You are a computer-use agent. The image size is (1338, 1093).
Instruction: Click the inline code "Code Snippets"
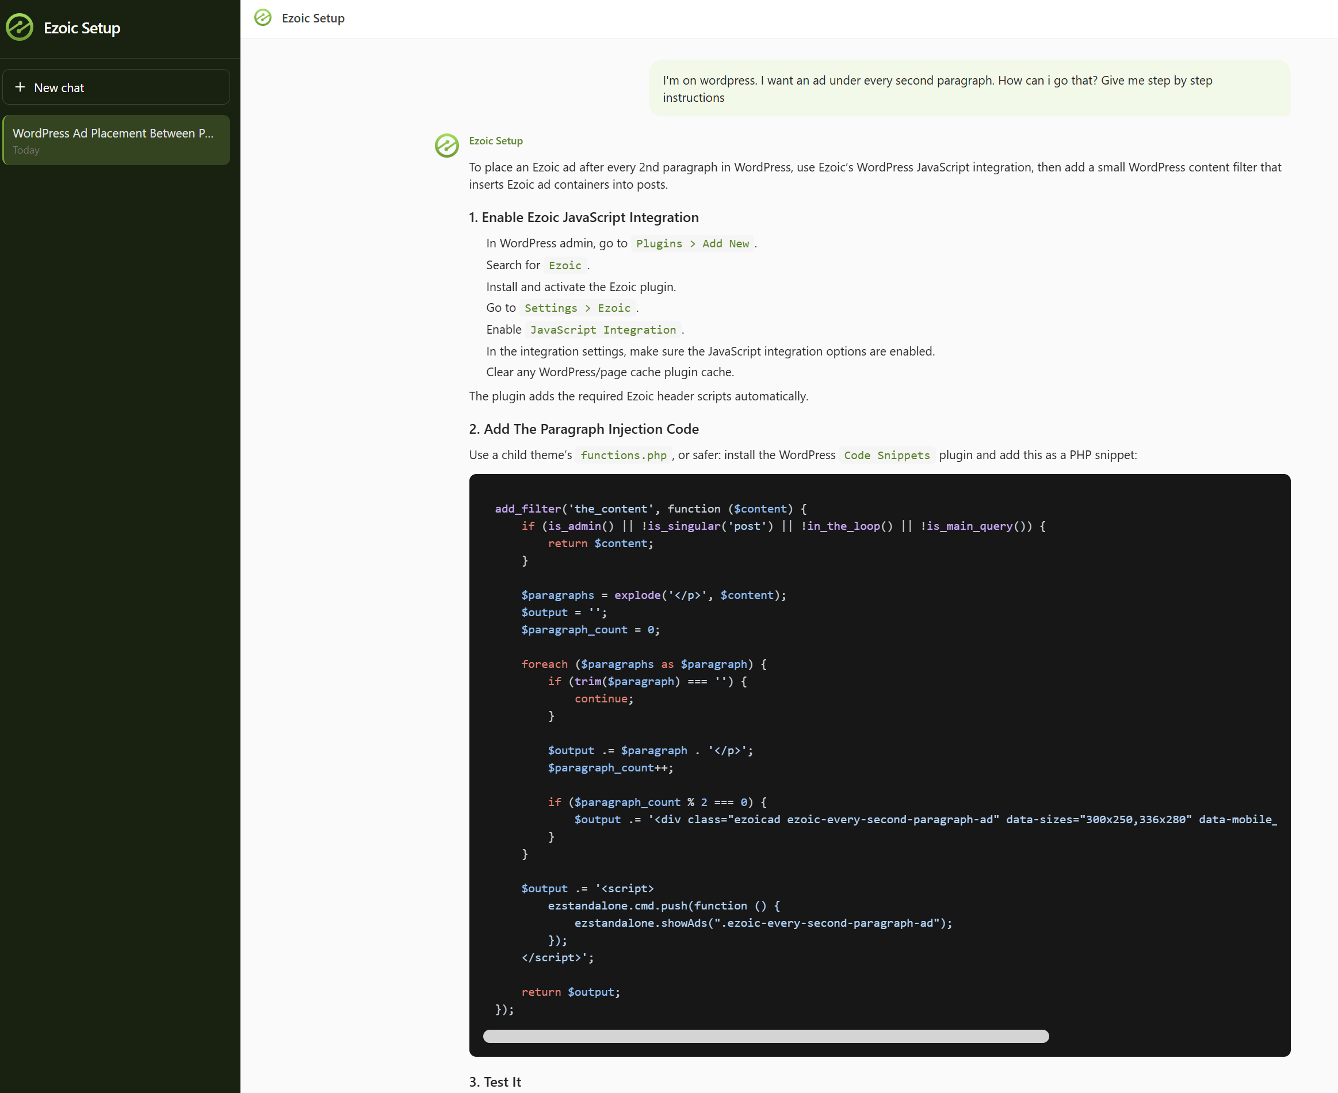pos(886,455)
